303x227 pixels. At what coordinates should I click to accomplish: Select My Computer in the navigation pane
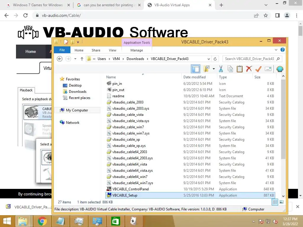point(77,110)
